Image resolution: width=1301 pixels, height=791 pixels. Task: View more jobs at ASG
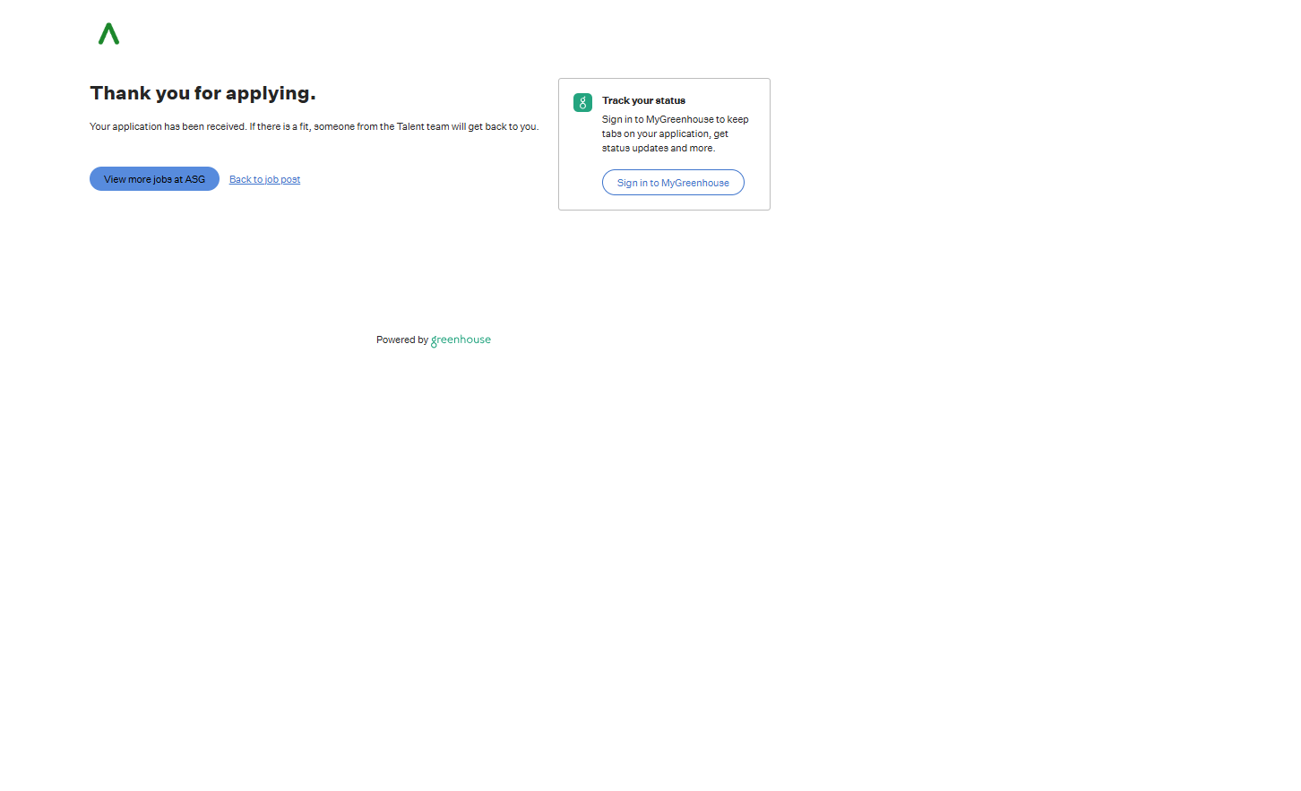154,179
